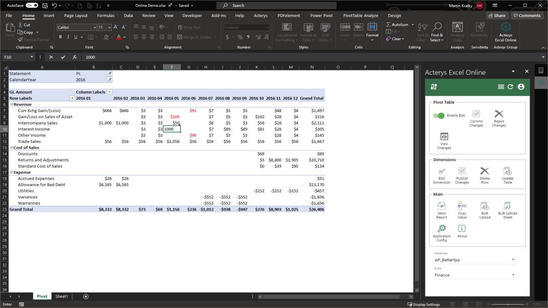Collapse the Expense group
Screen dimensions: 548x308
[12, 172]
